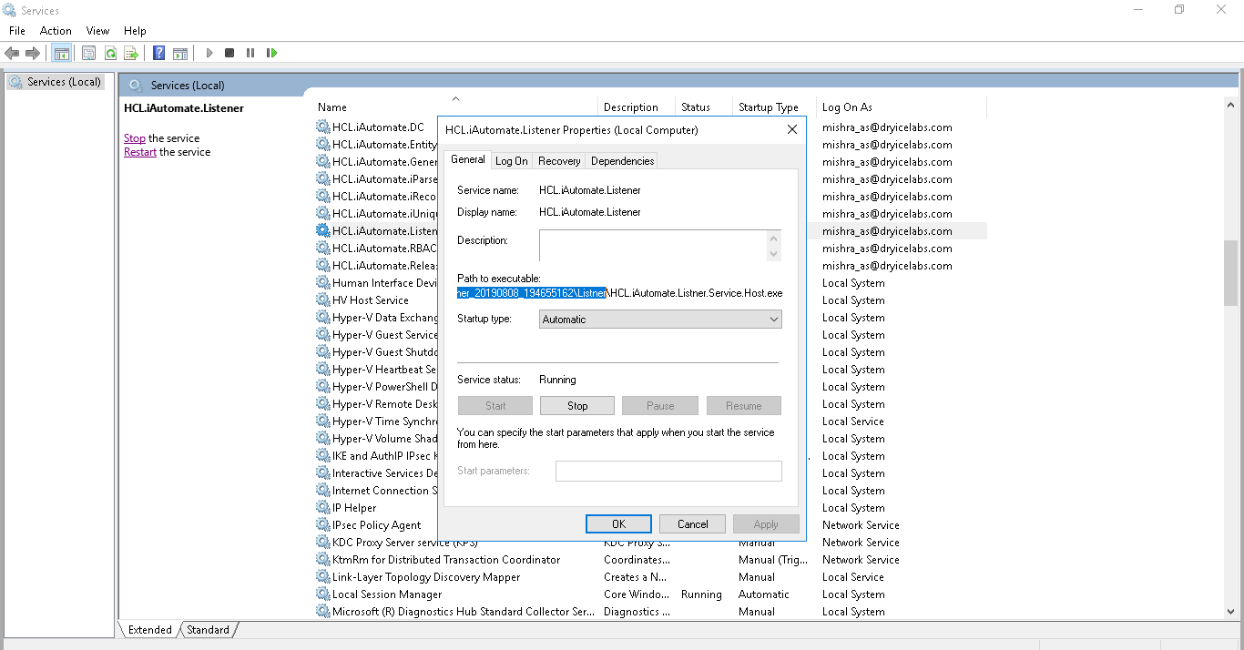Click gear icon of HCL.iAutomate.DC service
This screenshot has height=650, width=1244.
click(322, 127)
